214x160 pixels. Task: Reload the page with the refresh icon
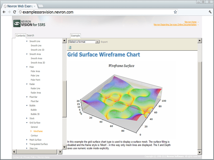click(x=14, y=12)
